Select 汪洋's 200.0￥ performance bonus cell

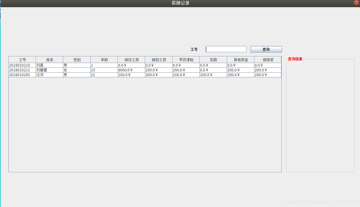point(268,75)
